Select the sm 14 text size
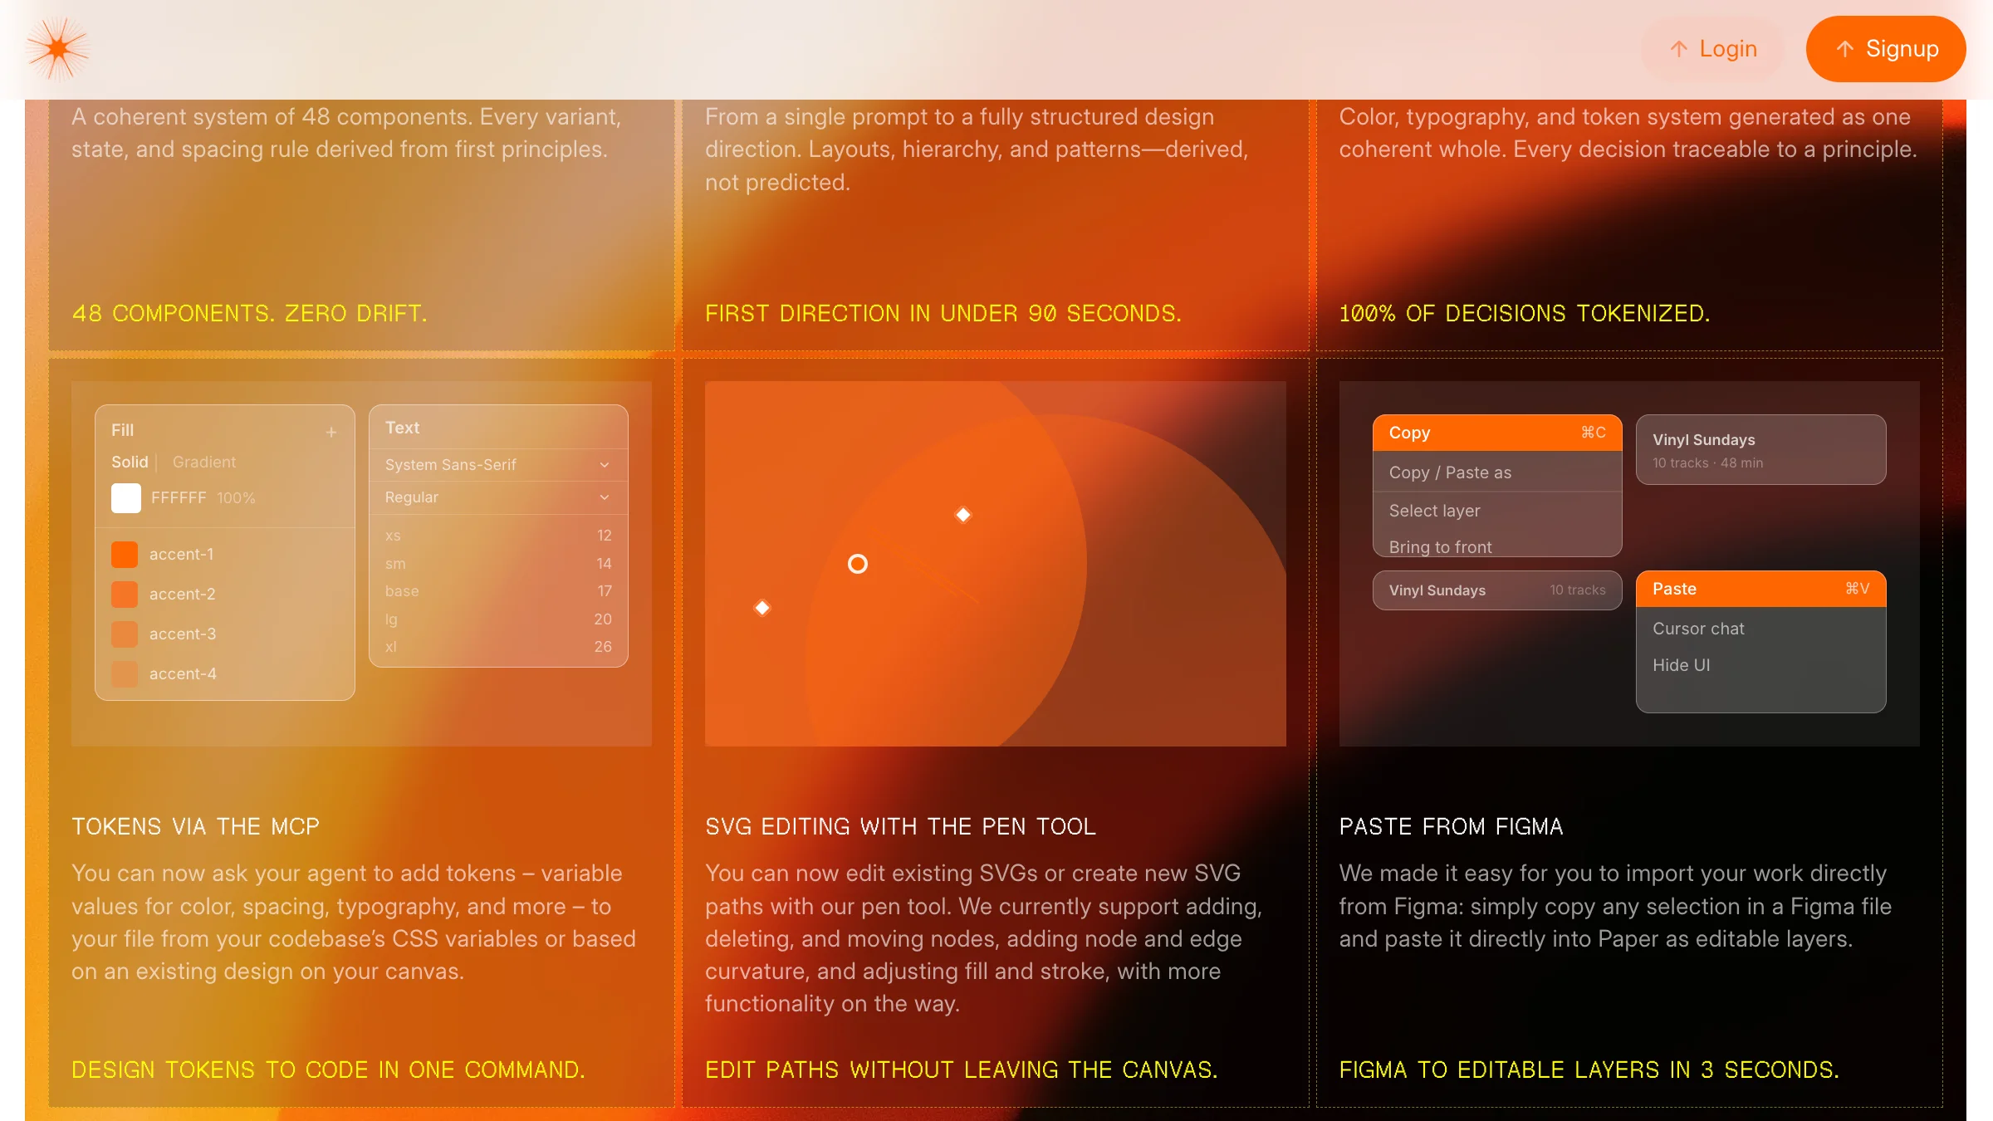 [x=498, y=563]
